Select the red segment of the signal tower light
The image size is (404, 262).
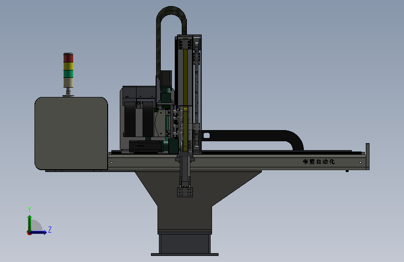(68, 58)
